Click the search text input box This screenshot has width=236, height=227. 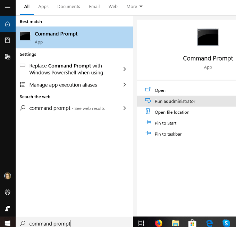point(76,224)
